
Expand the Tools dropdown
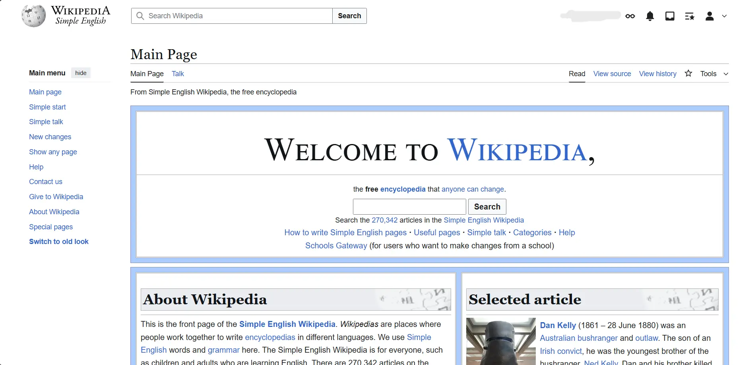point(714,74)
